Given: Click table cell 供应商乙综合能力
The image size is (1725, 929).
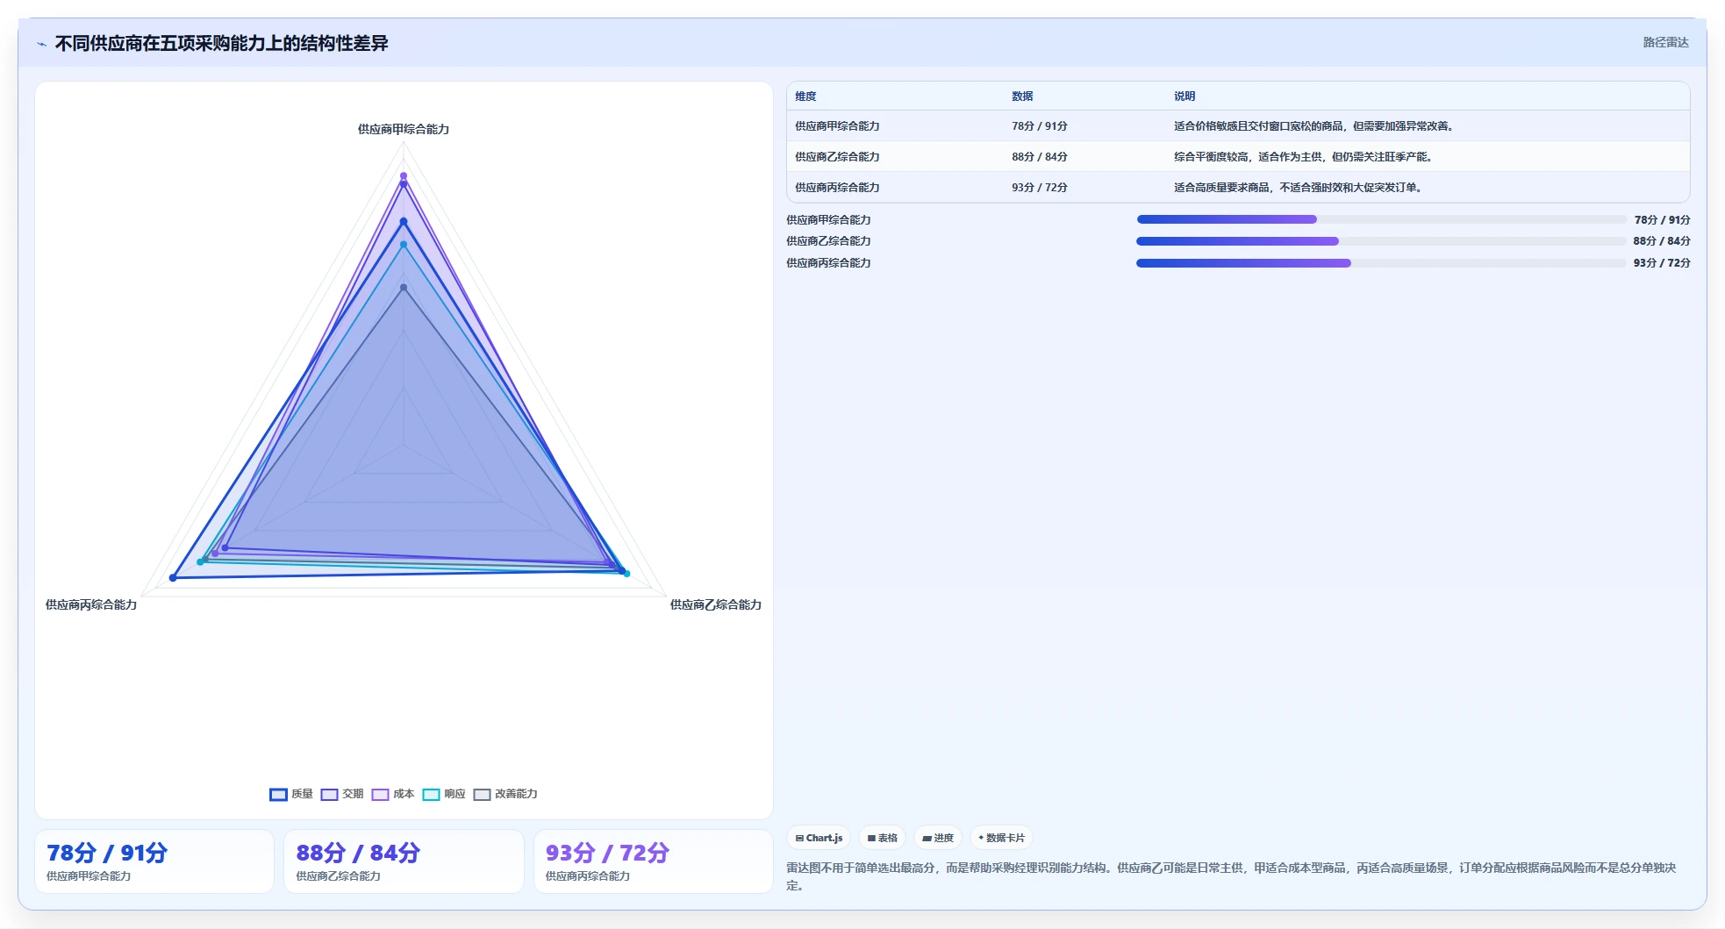Looking at the screenshot, I should click(837, 157).
